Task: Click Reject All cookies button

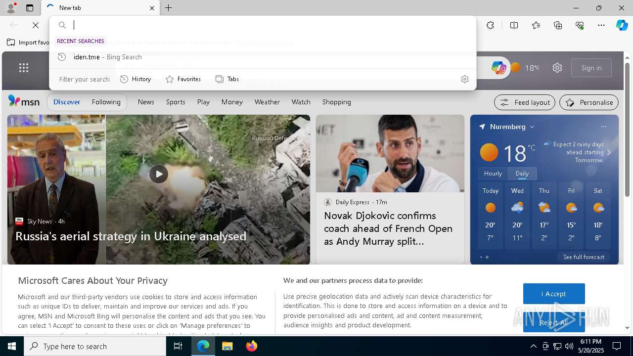Action: 554,322
